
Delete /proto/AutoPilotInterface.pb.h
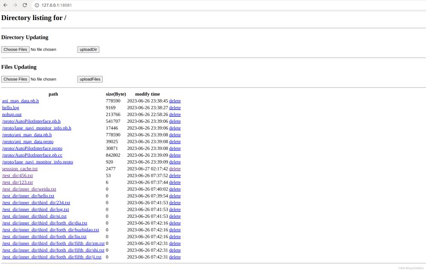pyautogui.click(x=175, y=121)
